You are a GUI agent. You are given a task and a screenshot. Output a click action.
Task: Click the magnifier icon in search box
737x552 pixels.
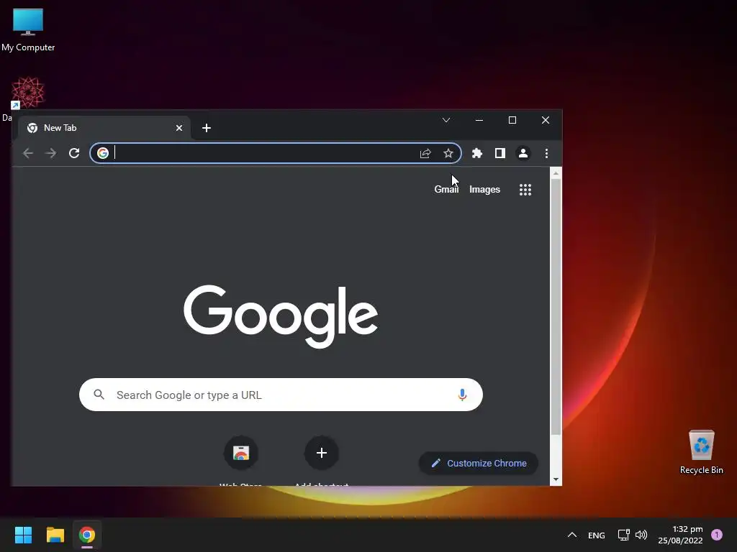pyautogui.click(x=99, y=395)
